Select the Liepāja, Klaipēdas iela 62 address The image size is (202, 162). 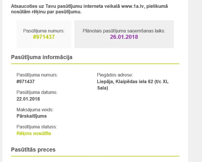coord(133,85)
